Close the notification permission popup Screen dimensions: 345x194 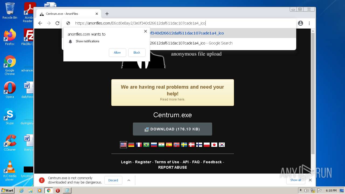click(x=146, y=31)
